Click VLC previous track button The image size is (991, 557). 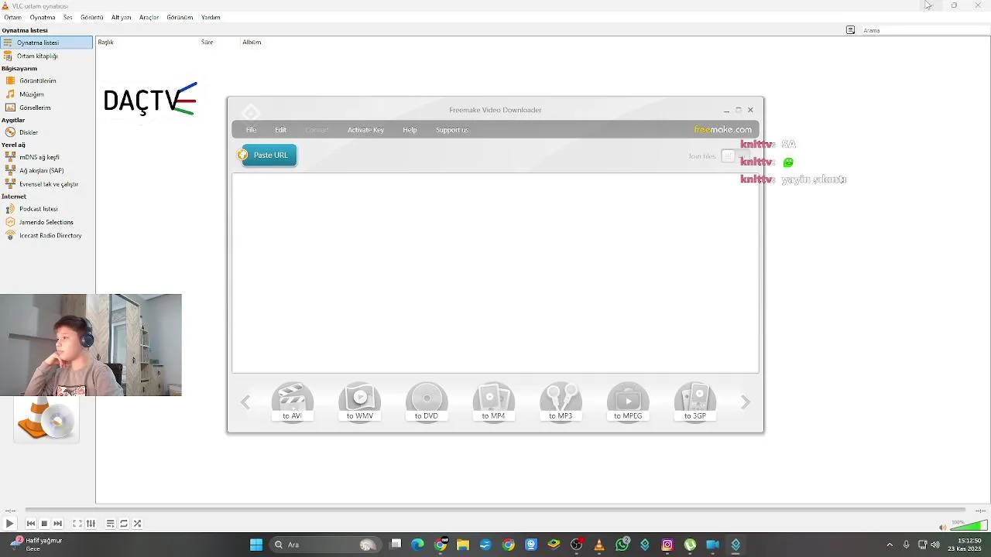click(31, 524)
